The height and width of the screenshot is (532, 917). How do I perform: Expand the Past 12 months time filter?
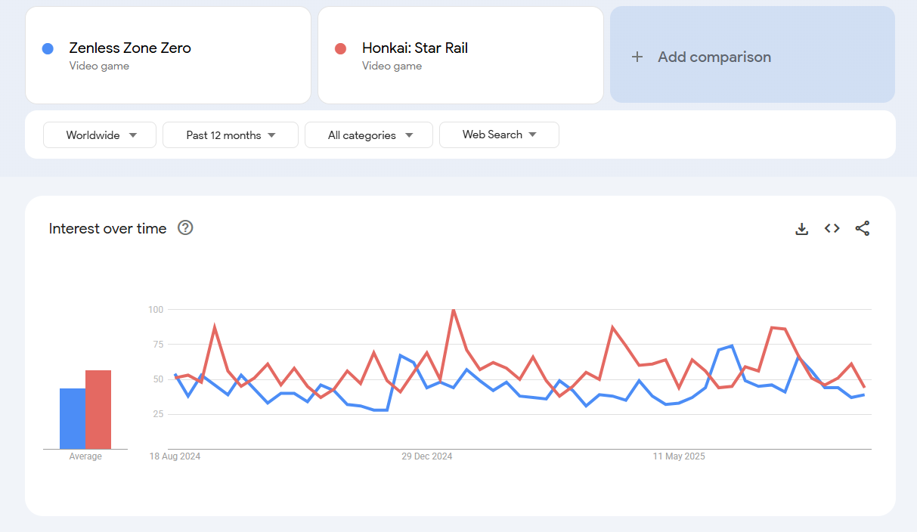tap(231, 135)
